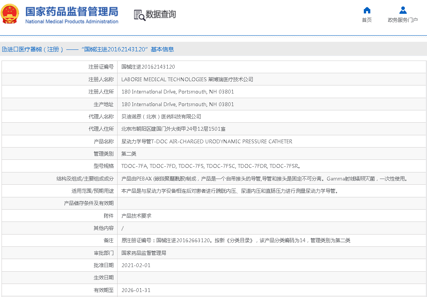Select expiry date 2026-01-31
This screenshot has height=297, width=427.
[136, 290]
